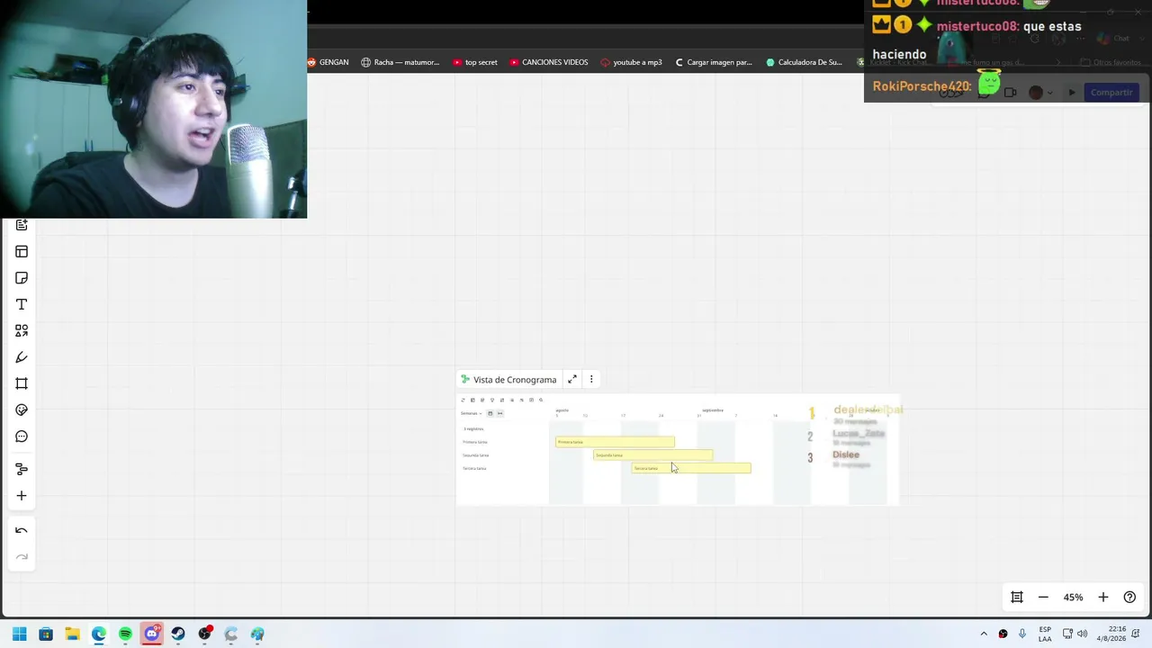Open the Windows Start menu
Viewport: 1152px width, 648px height.
click(19, 634)
